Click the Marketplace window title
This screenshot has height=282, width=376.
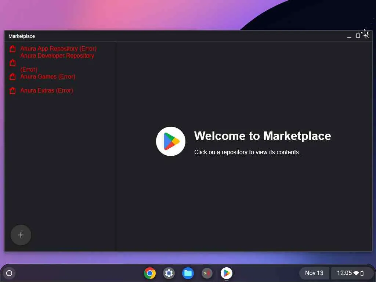(22, 36)
